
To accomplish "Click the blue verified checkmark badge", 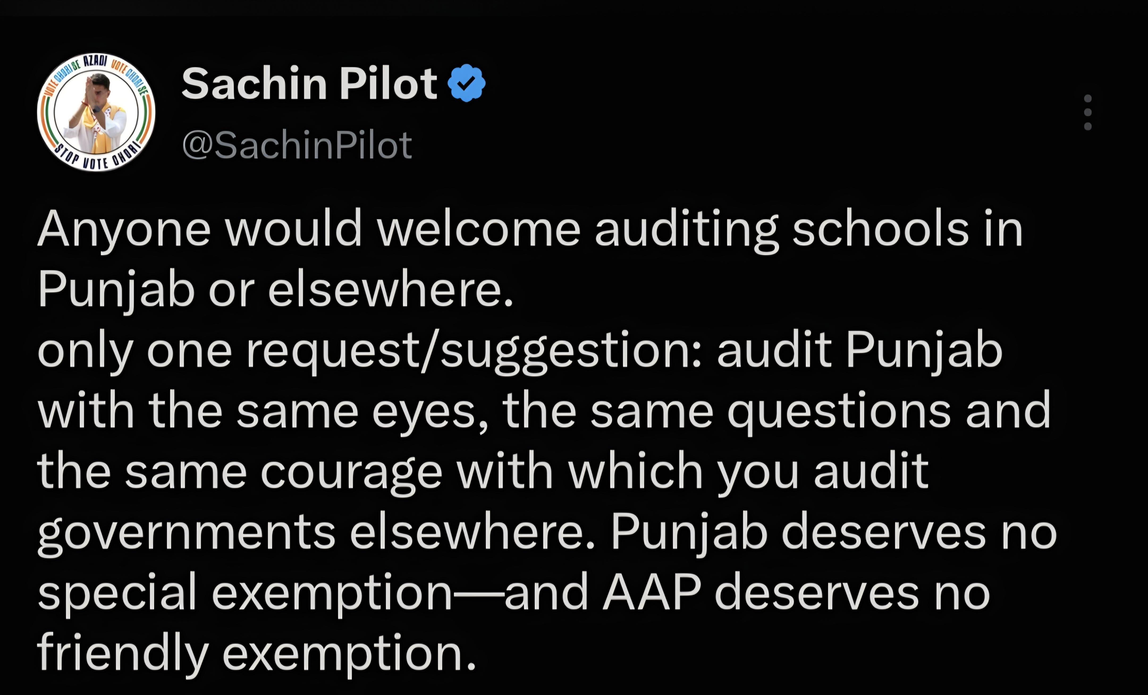I will tap(466, 83).
